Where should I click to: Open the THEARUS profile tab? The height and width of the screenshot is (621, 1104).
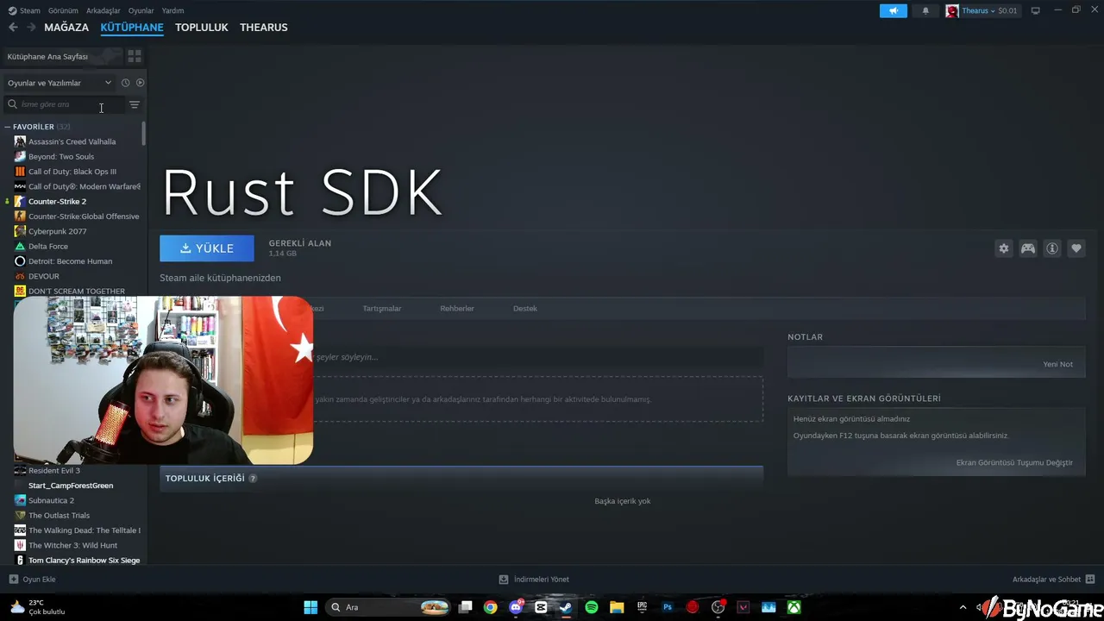tap(264, 28)
